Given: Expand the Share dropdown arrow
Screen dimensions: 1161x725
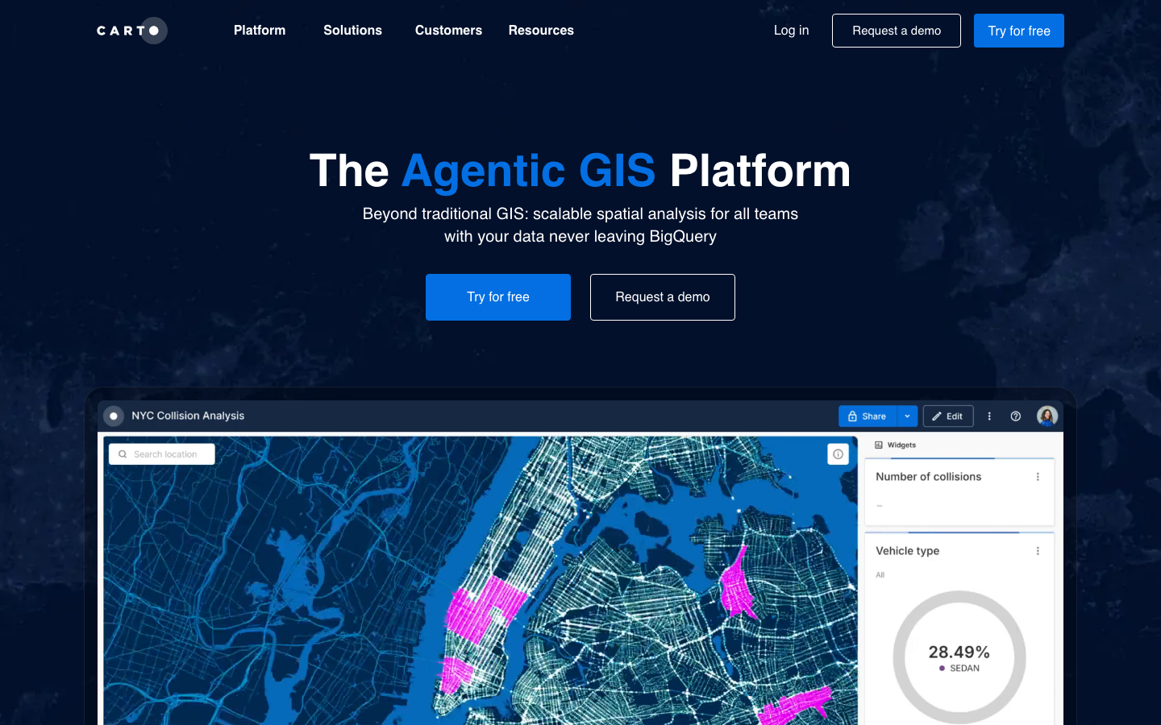Looking at the screenshot, I should 907,416.
